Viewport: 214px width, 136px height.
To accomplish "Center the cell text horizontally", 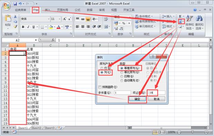I will 83,27.
